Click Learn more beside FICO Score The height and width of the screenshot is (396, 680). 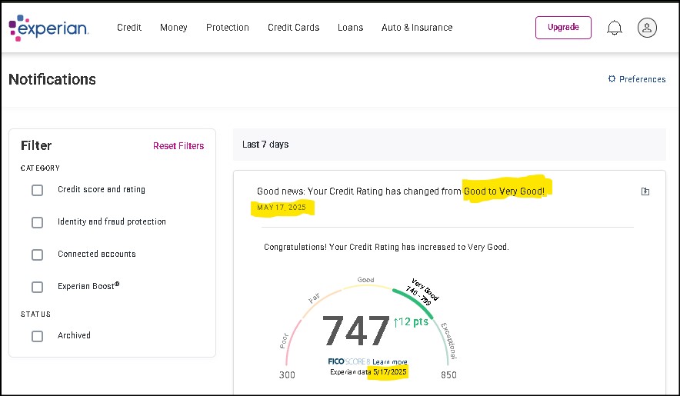390,361
